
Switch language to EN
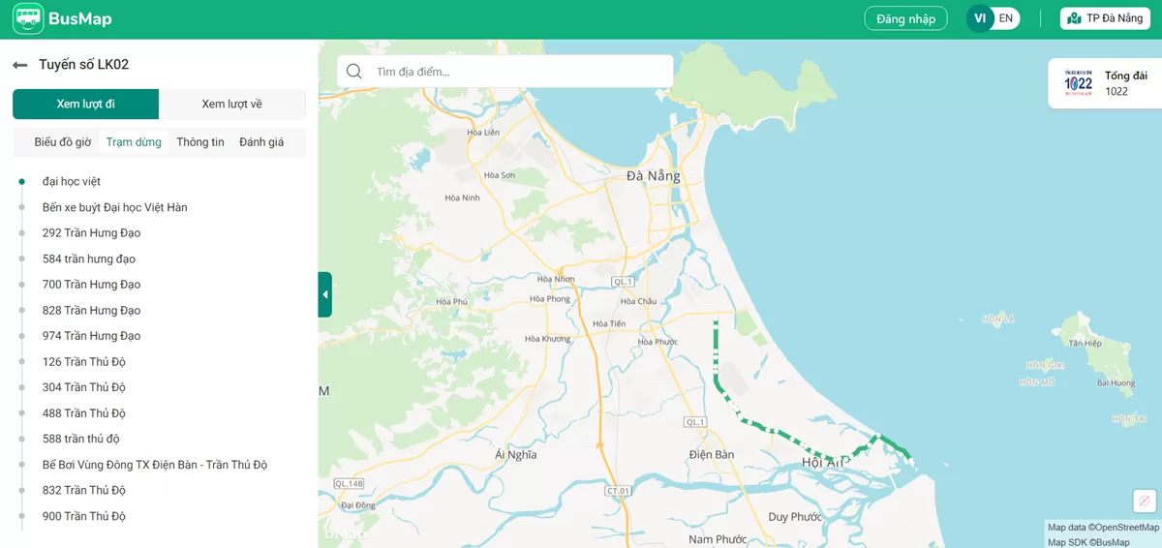pos(1006,18)
